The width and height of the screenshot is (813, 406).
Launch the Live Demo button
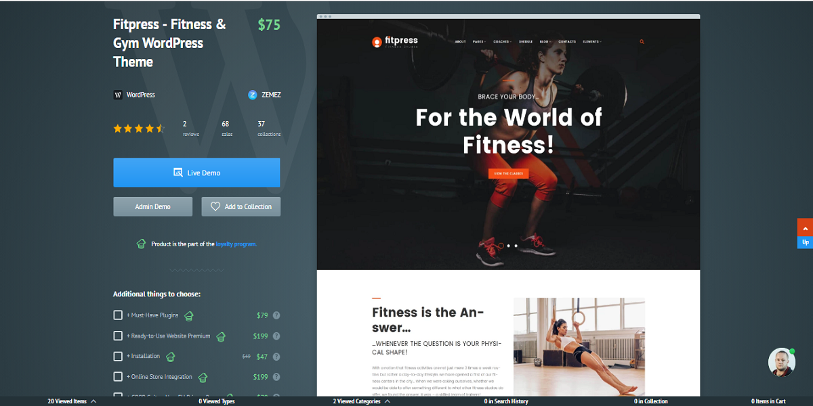(196, 173)
